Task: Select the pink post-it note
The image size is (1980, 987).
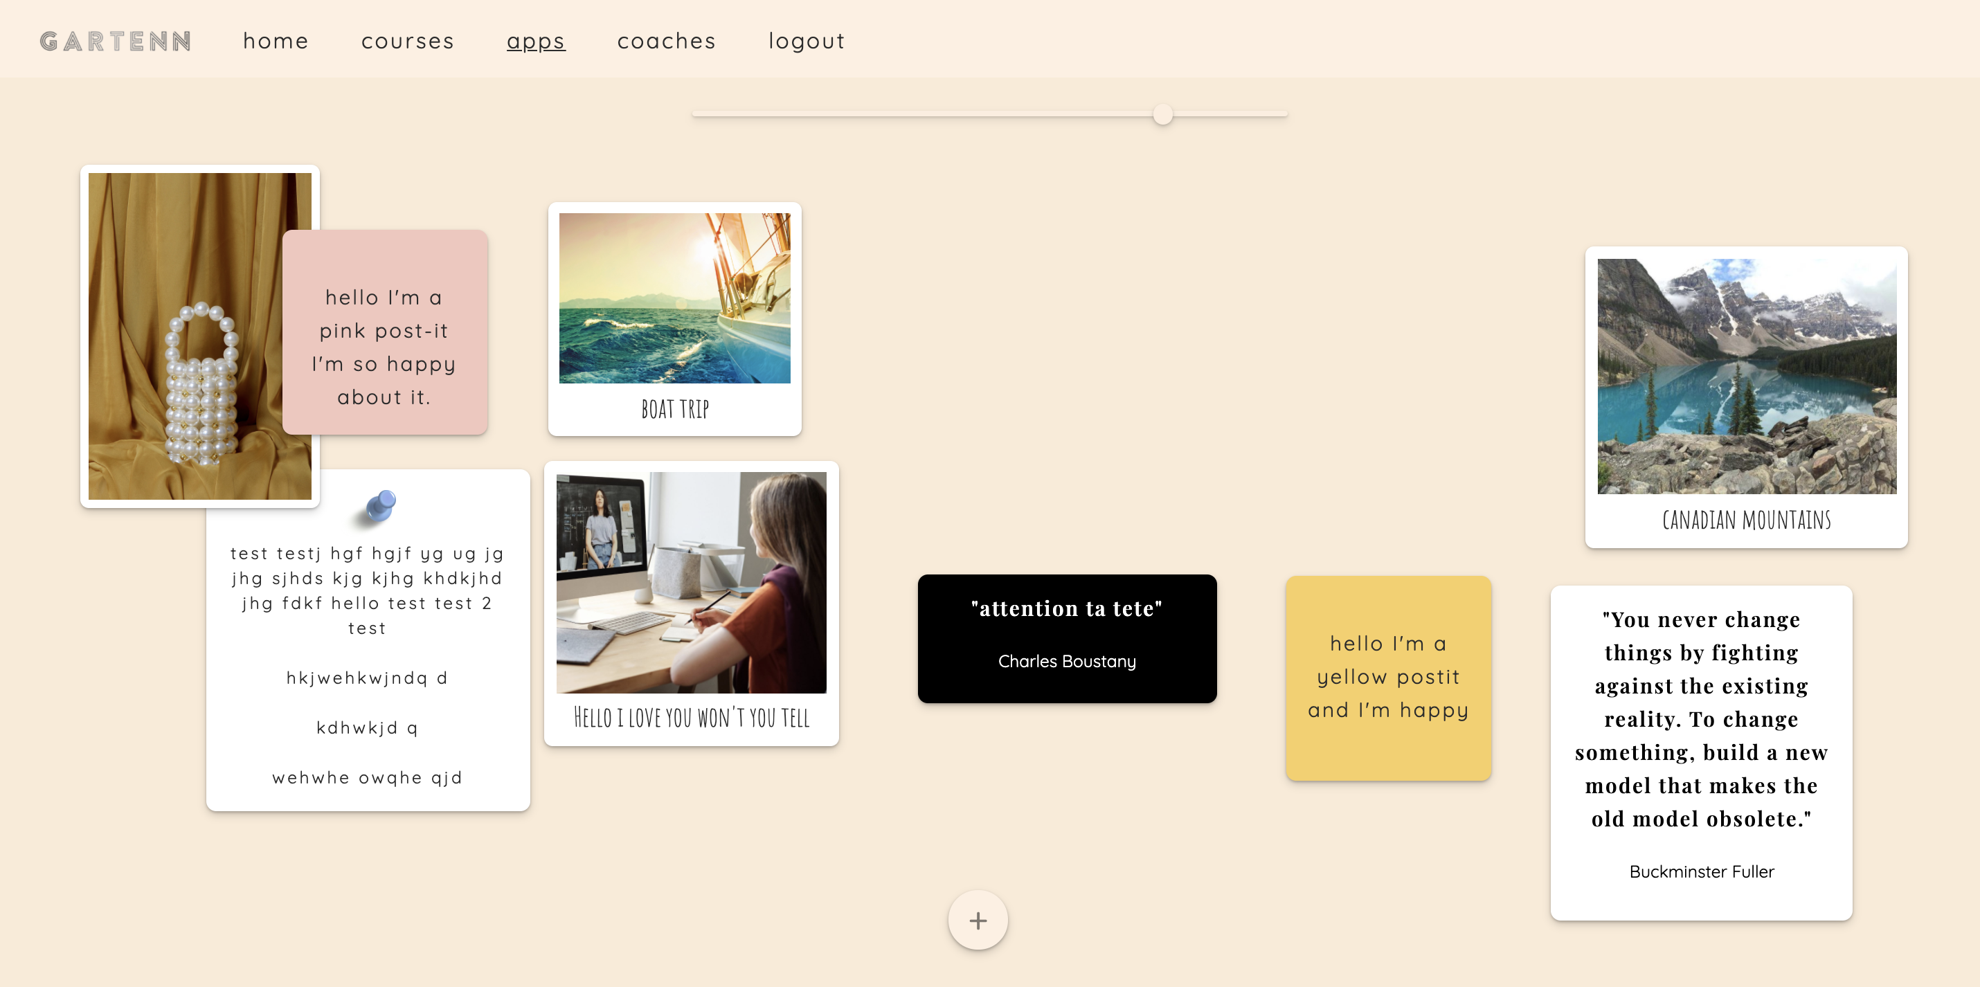Action: pos(384,332)
